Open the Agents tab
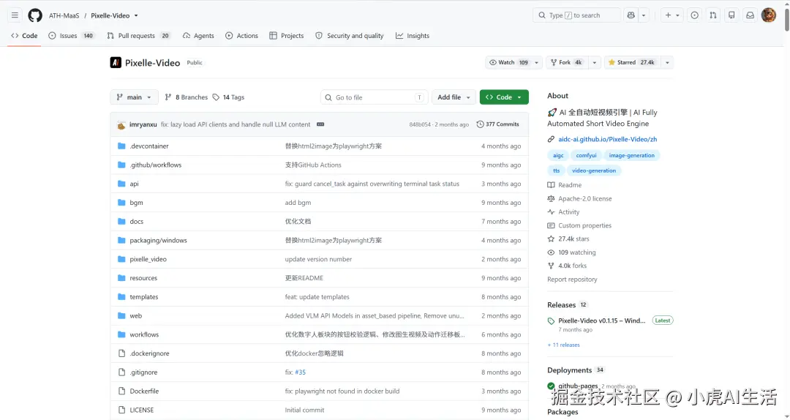The width and height of the screenshot is (790, 420). [x=198, y=36]
